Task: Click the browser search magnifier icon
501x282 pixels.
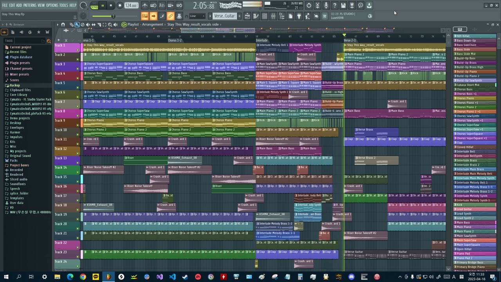Action: click(x=49, y=41)
